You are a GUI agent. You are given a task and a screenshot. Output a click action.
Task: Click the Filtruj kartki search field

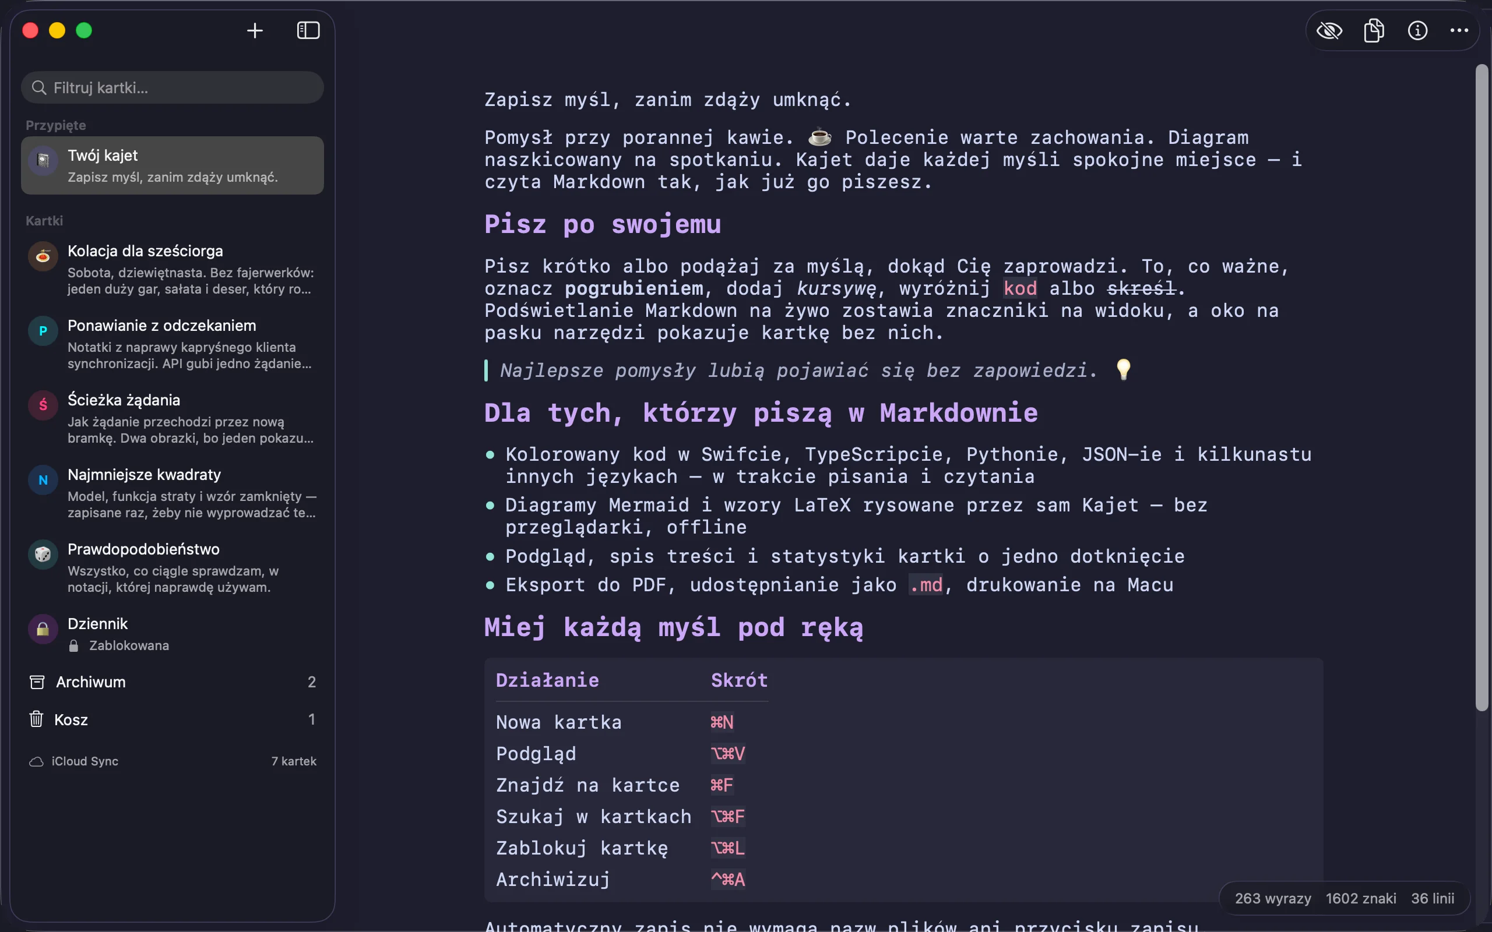point(173,87)
